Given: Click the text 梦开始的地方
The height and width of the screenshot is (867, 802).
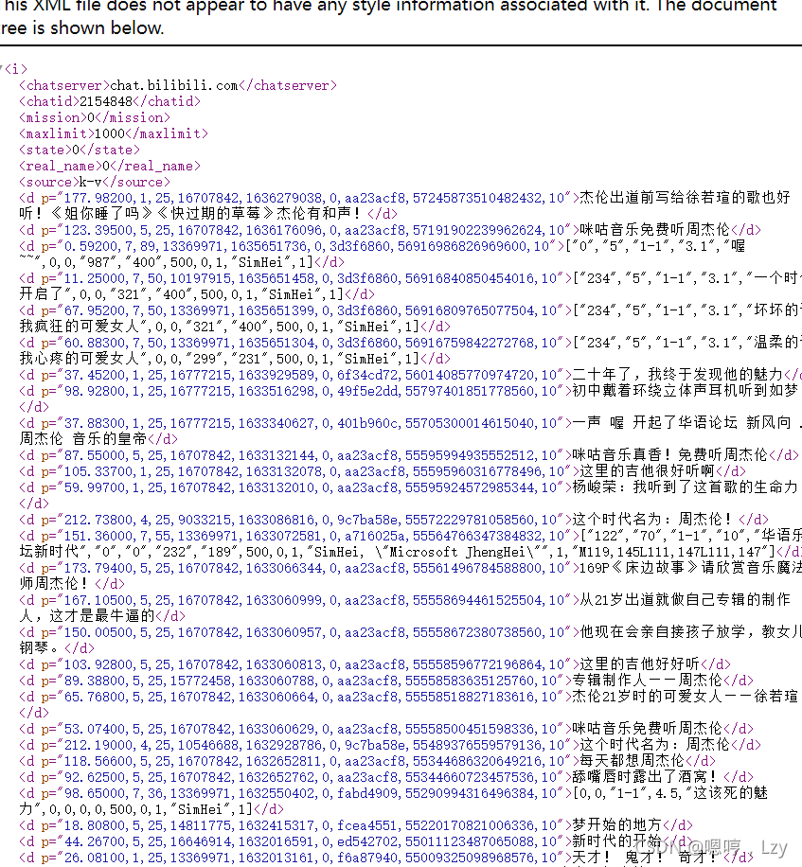Looking at the screenshot, I should [617, 825].
